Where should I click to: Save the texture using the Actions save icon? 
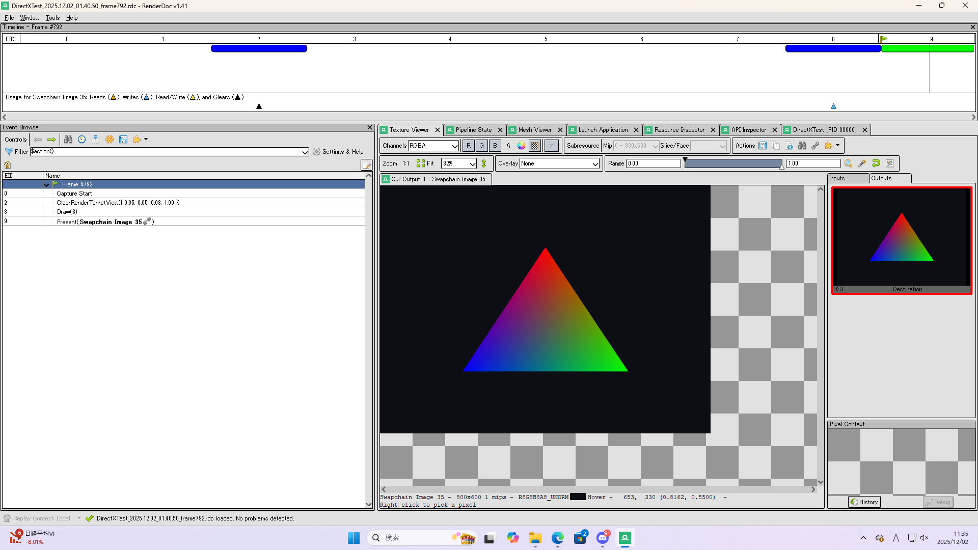(762, 146)
